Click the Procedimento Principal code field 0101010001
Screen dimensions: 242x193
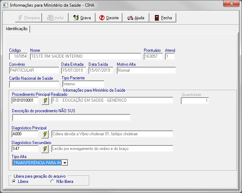click(25, 100)
